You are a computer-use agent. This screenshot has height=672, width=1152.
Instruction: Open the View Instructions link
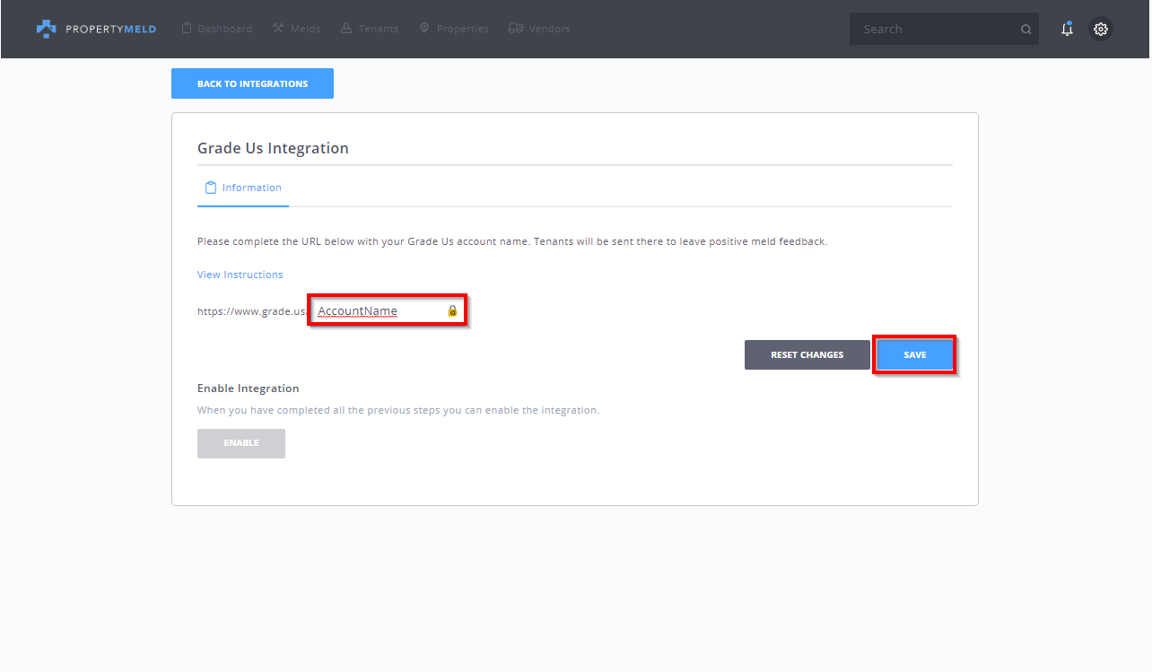pos(240,275)
